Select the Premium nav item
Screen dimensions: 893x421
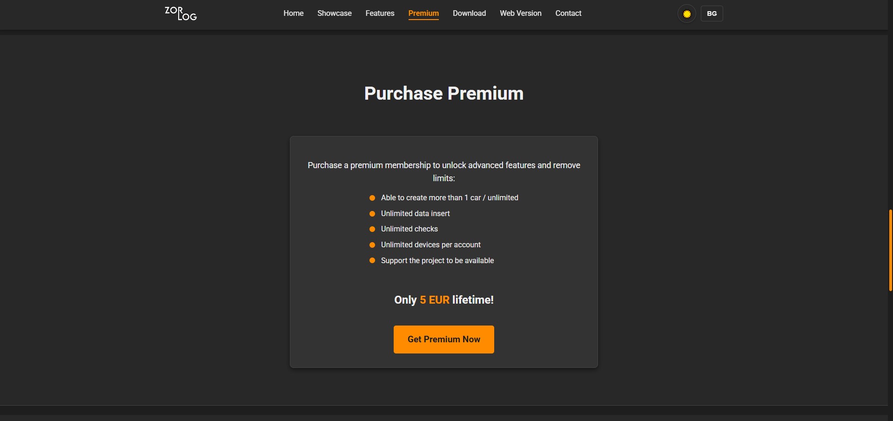click(x=423, y=14)
